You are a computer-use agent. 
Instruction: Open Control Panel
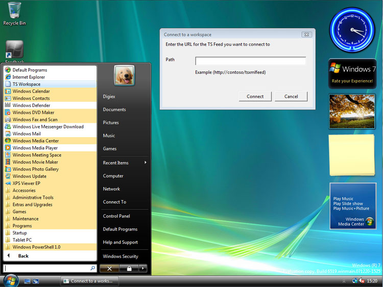click(x=116, y=216)
